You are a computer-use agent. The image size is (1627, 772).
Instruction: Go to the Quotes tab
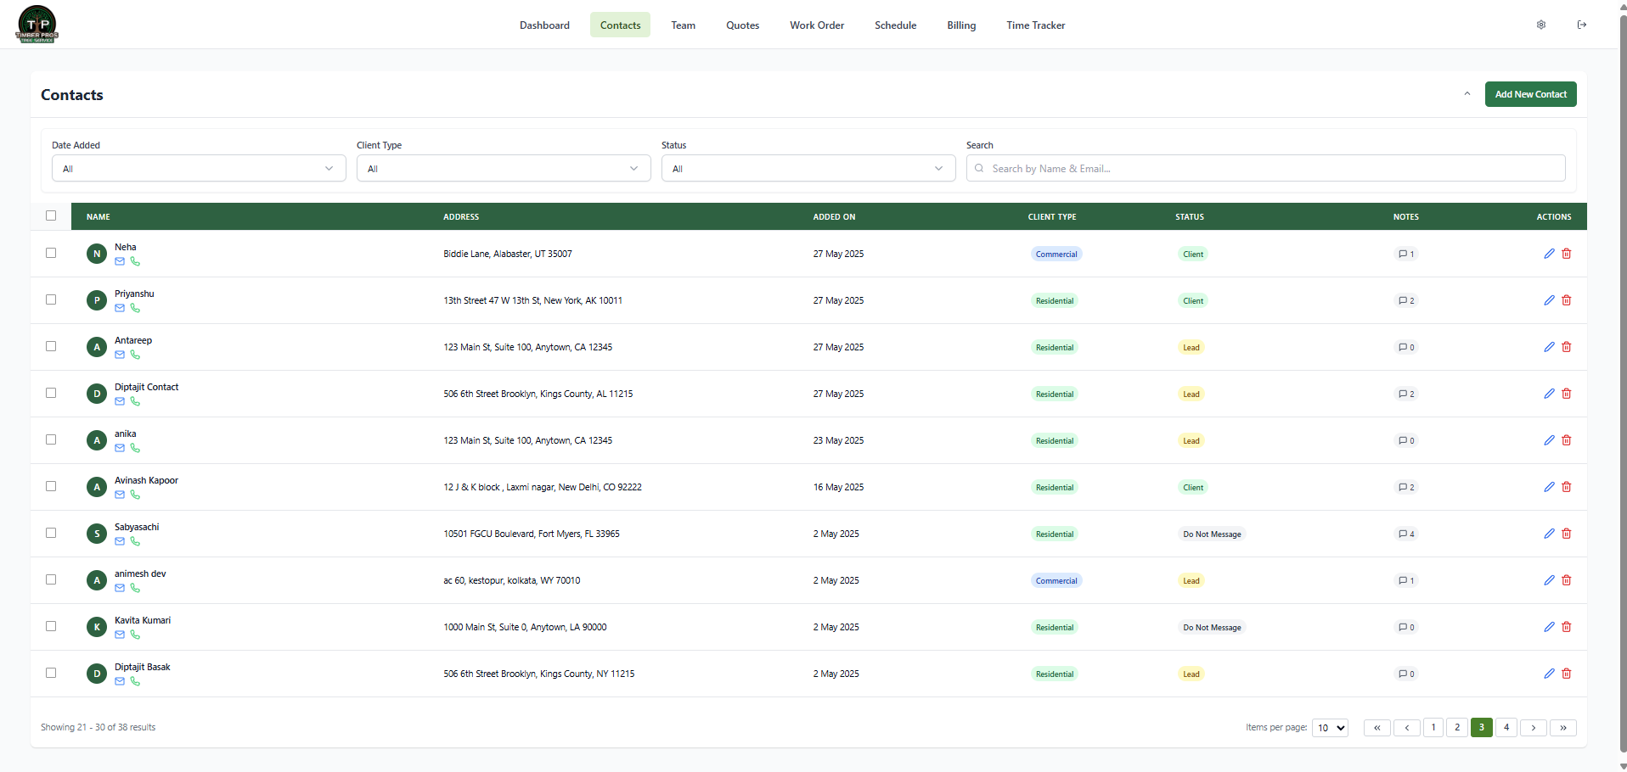click(x=743, y=25)
